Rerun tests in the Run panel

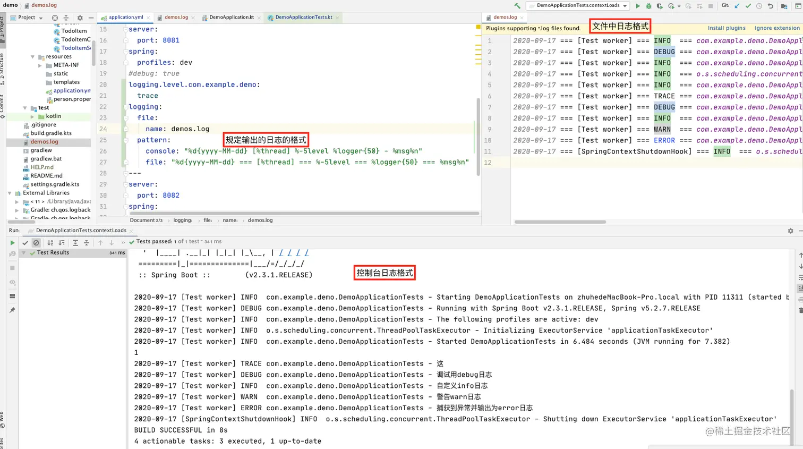(x=12, y=243)
